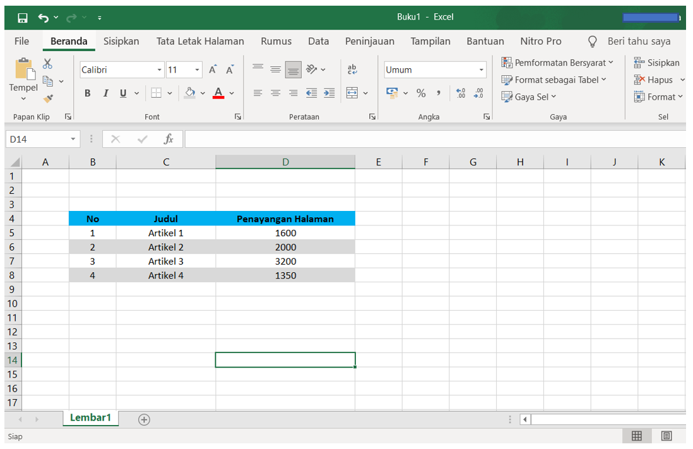Click the Comma style icon

(439, 93)
